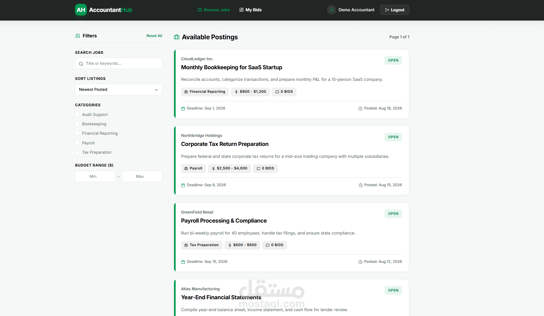Click the comment icon in CloudLedger's 0 BIDS tag
This screenshot has height=316, width=544.
coord(277,92)
